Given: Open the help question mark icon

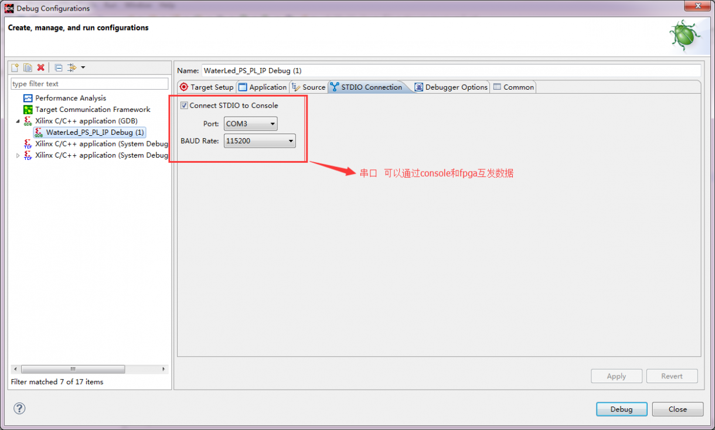Looking at the screenshot, I should [19, 408].
